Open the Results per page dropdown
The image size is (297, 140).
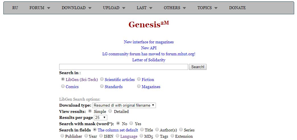(100, 117)
